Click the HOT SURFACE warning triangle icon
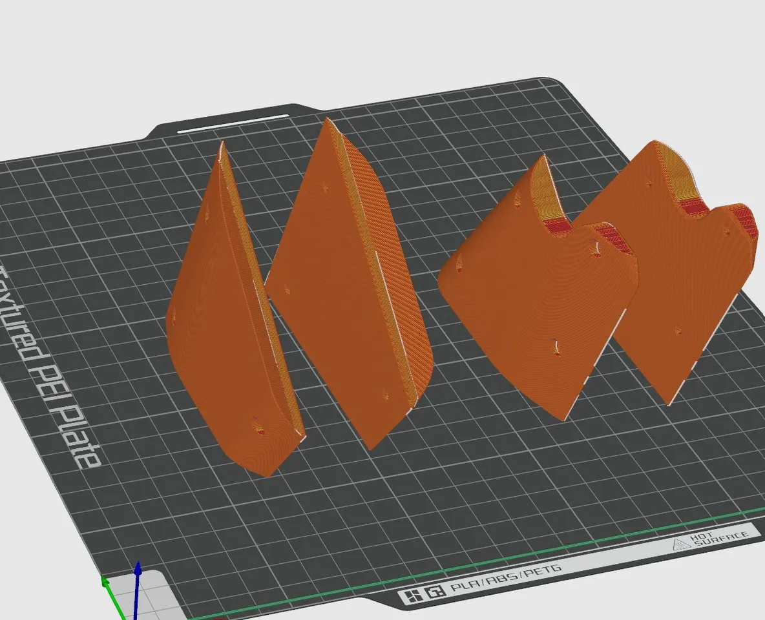 click(x=682, y=544)
